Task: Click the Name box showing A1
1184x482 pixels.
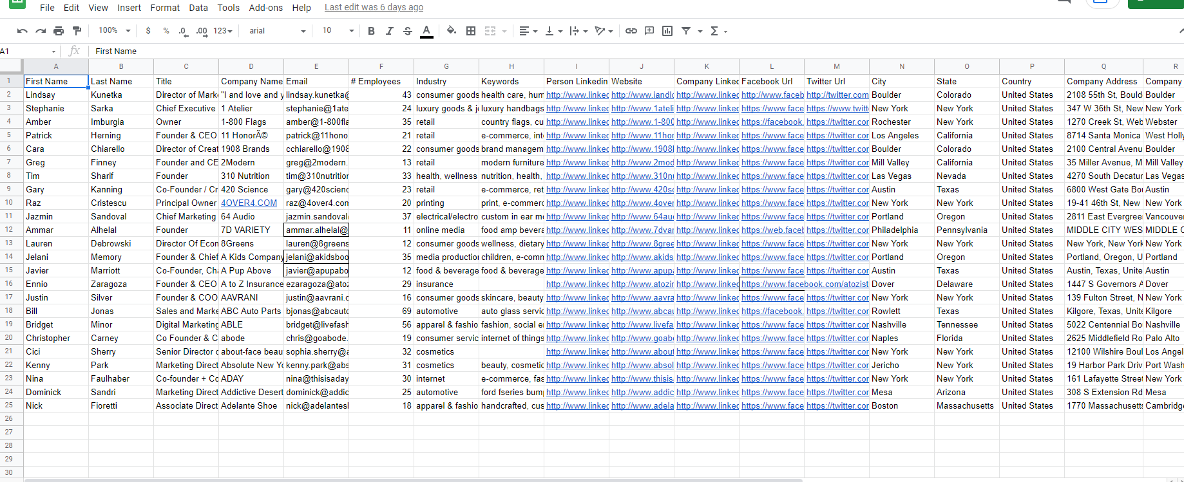Action: click(28, 51)
